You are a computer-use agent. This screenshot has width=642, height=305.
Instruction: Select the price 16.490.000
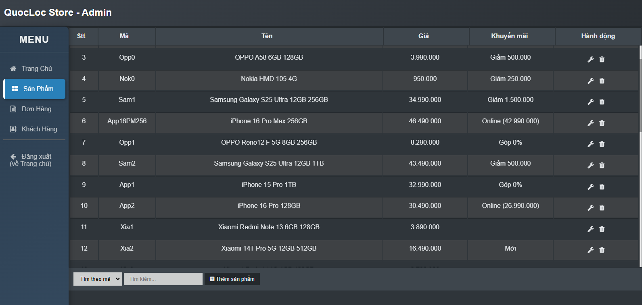coord(425,248)
